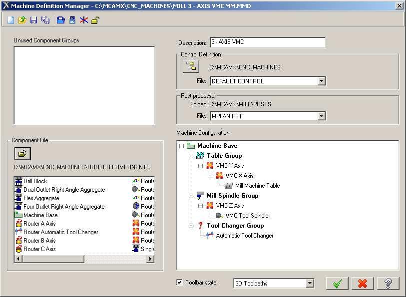Confirm with the green checkmark button
The image size is (406, 297).
click(338, 284)
